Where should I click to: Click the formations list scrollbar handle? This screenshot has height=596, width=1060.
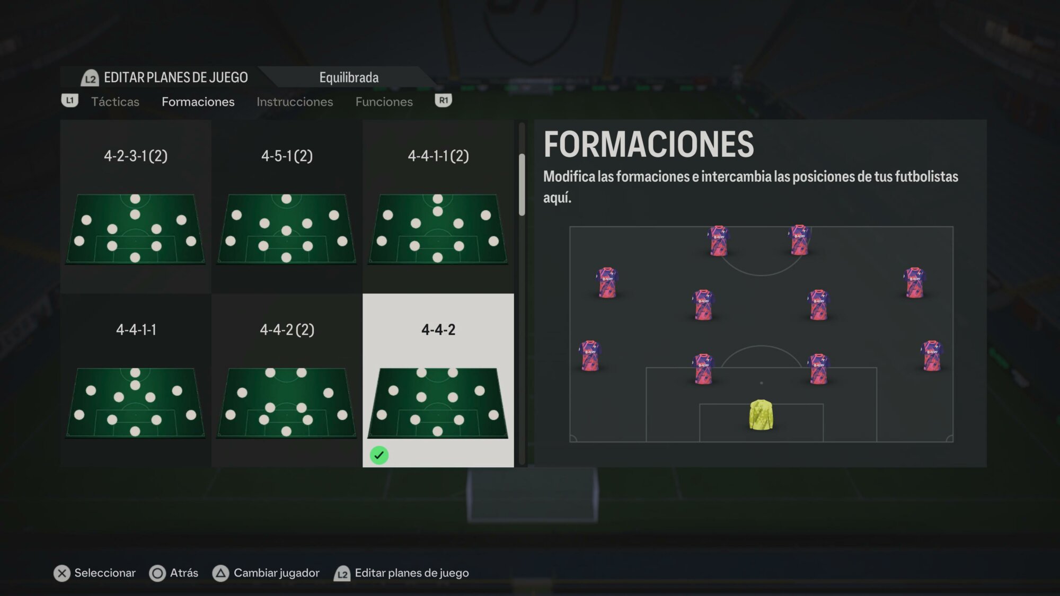[x=522, y=185]
